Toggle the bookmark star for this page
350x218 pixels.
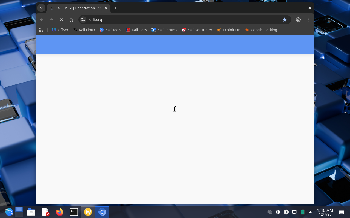click(x=285, y=20)
